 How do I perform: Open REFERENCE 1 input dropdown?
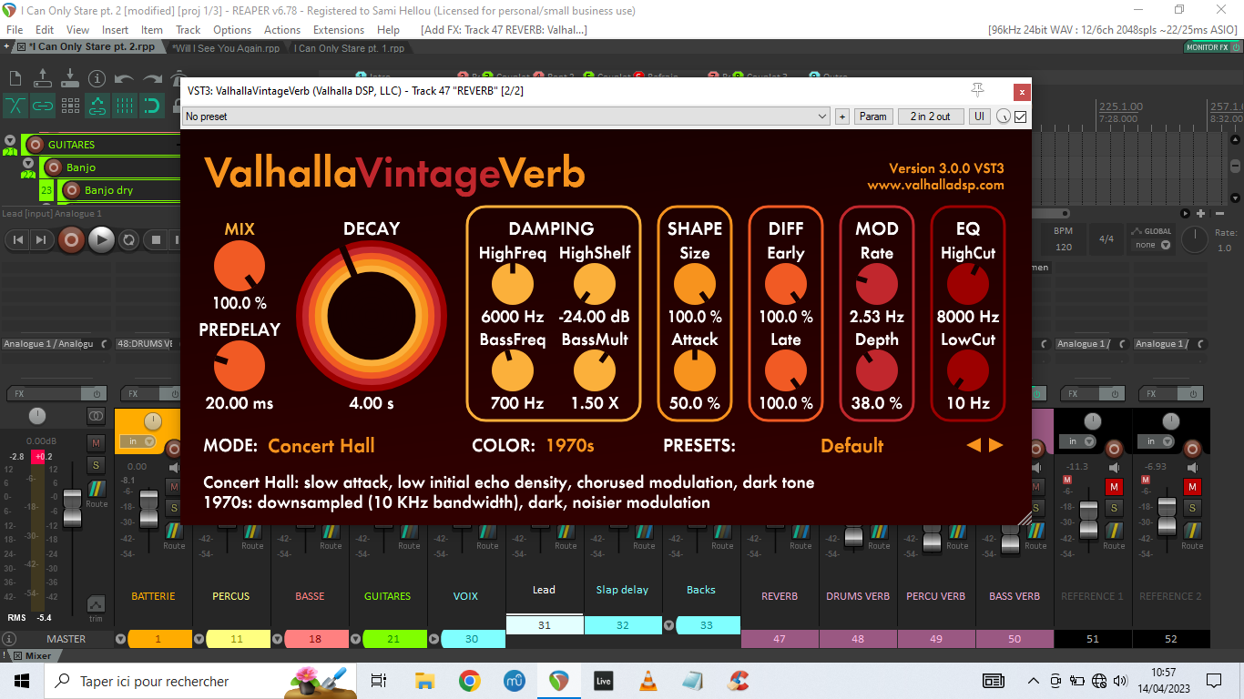(x=1079, y=441)
